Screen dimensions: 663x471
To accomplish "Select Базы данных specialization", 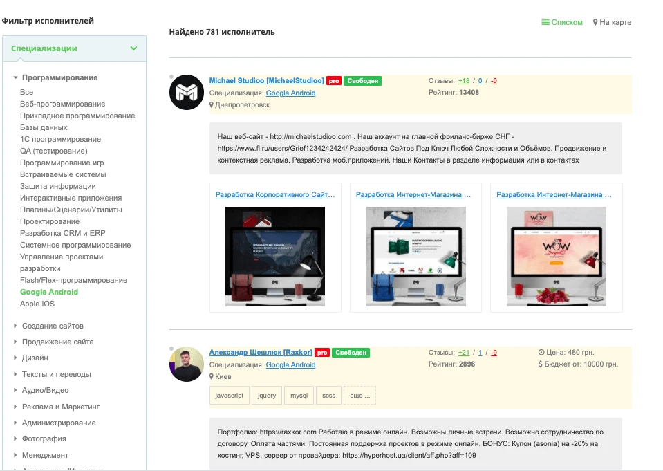I will coord(44,127).
